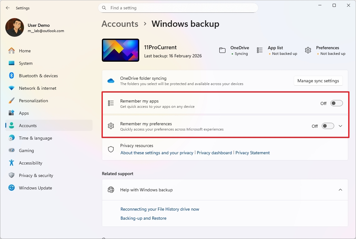The image size is (356, 239).
Task: Click the App list icon
Action: click(x=260, y=50)
